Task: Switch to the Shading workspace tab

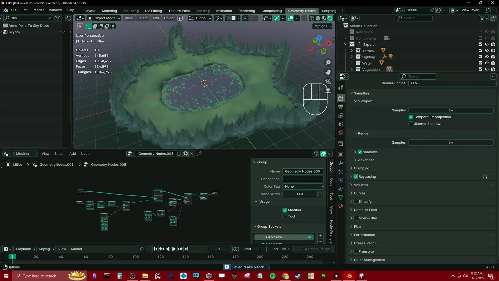Action: (203, 11)
